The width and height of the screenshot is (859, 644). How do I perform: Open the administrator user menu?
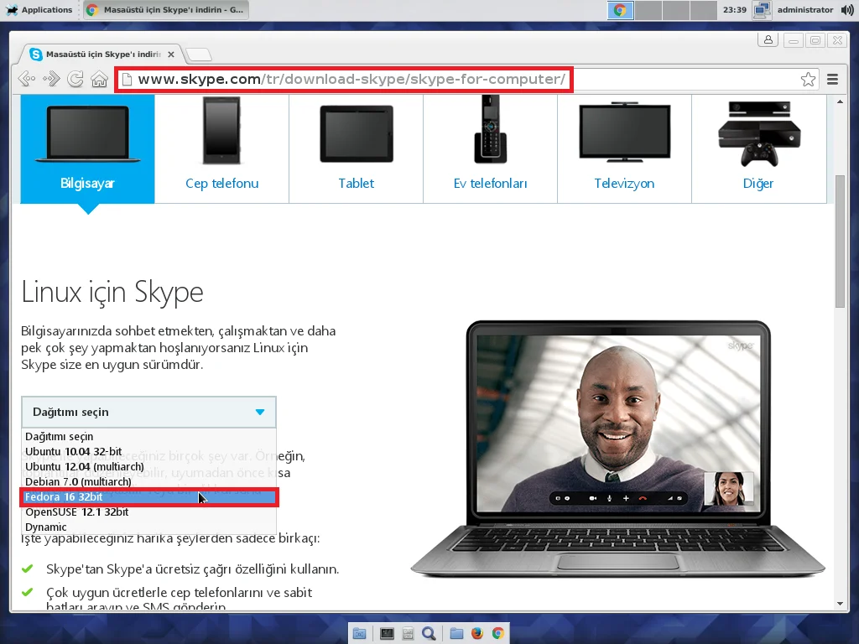point(805,10)
